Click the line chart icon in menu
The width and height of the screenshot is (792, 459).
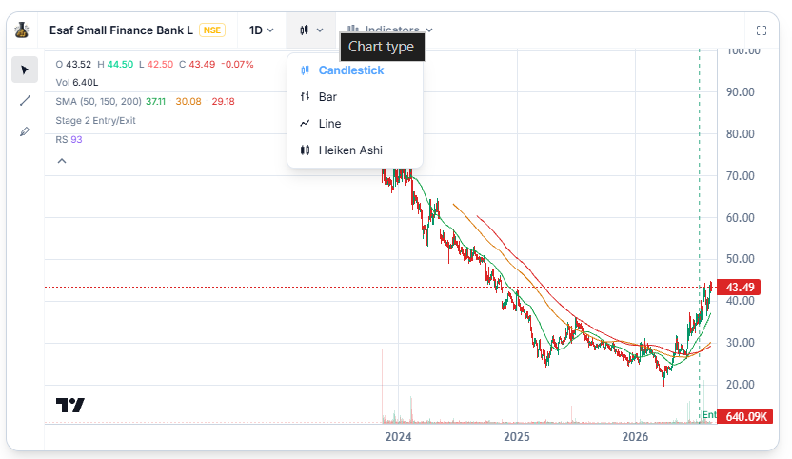(305, 124)
